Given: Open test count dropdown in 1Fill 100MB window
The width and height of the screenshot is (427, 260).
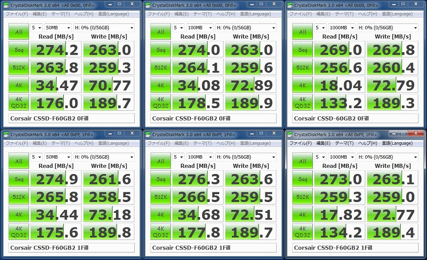Looking at the screenshot, I should click(x=178, y=157).
